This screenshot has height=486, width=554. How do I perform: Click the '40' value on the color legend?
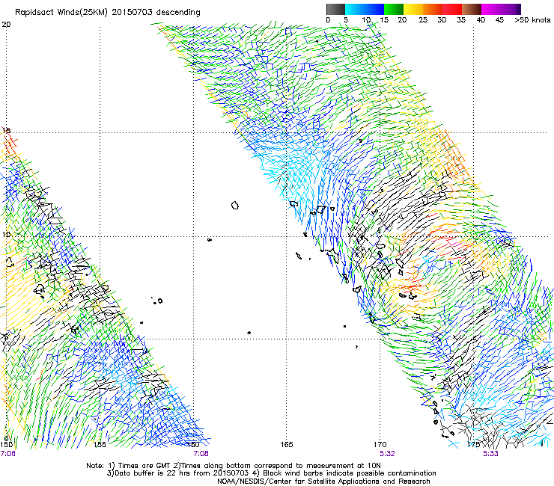(x=481, y=20)
